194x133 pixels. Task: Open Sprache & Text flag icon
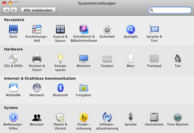(154, 30)
